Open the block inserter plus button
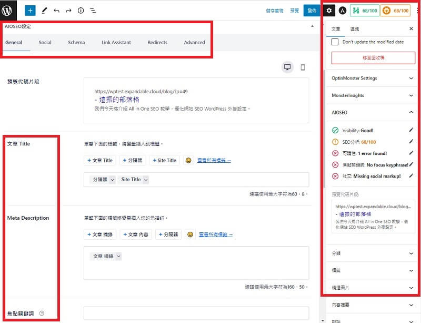 coord(30,11)
